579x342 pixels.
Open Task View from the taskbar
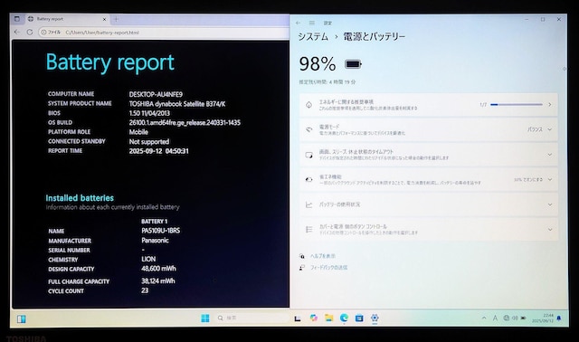pos(298,318)
